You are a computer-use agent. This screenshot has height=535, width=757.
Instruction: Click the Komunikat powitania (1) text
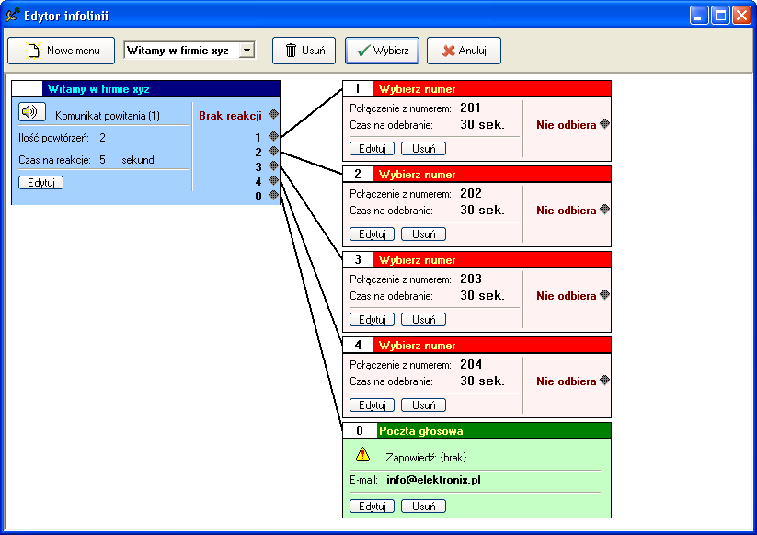(108, 116)
